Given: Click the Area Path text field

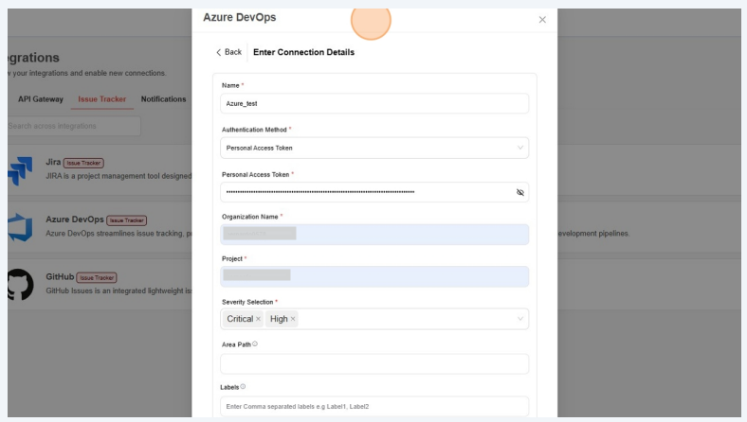Looking at the screenshot, I should [x=374, y=364].
